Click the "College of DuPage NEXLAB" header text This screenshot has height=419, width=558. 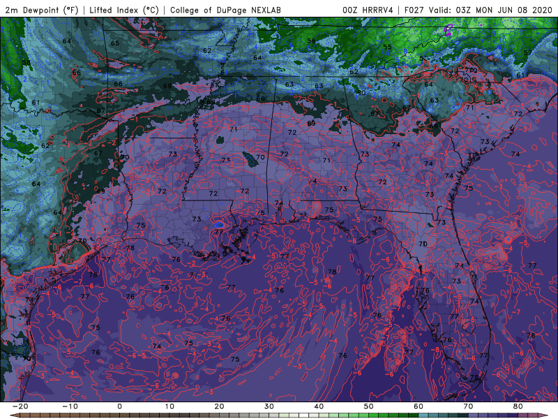(x=225, y=10)
